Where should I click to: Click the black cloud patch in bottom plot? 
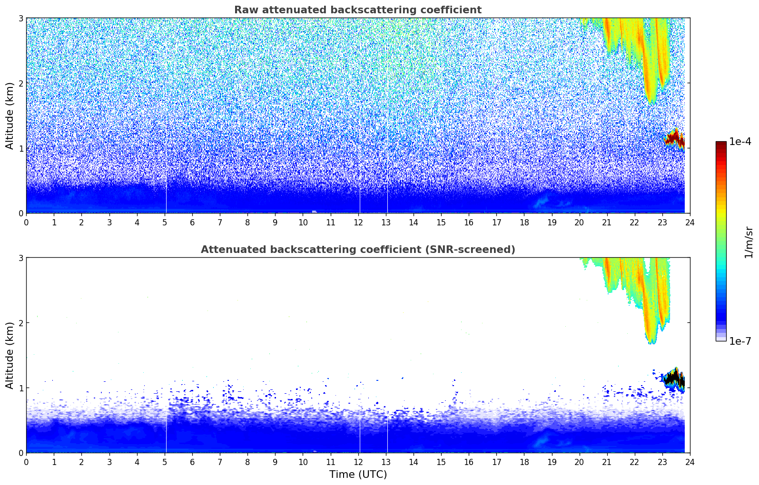point(675,378)
